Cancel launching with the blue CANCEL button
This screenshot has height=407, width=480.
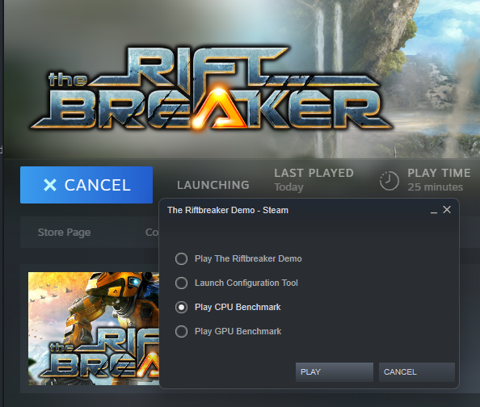[86, 185]
